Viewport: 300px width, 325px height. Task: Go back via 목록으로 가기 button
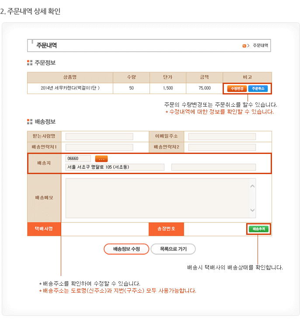[173, 249]
